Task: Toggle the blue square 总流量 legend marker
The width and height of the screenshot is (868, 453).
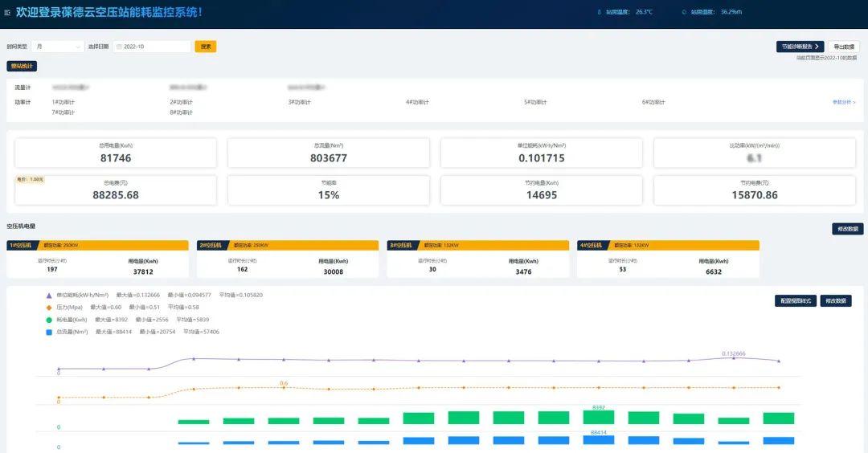Action: coord(49,332)
